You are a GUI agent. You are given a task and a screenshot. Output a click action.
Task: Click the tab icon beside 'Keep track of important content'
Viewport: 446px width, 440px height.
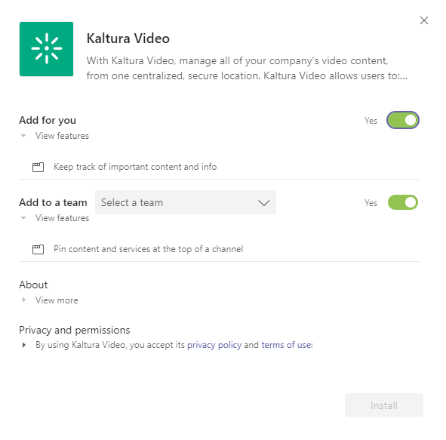(38, 167)
